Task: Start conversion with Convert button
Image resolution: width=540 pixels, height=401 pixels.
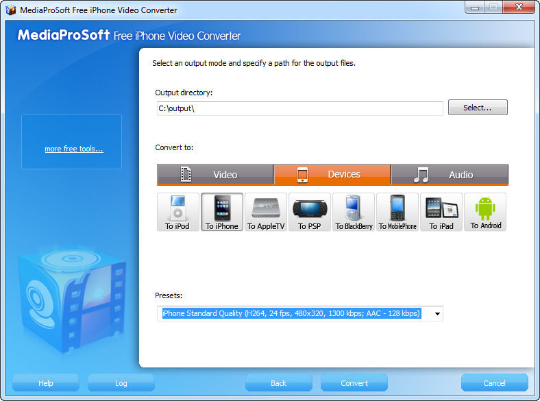Action: click(354, 382)
